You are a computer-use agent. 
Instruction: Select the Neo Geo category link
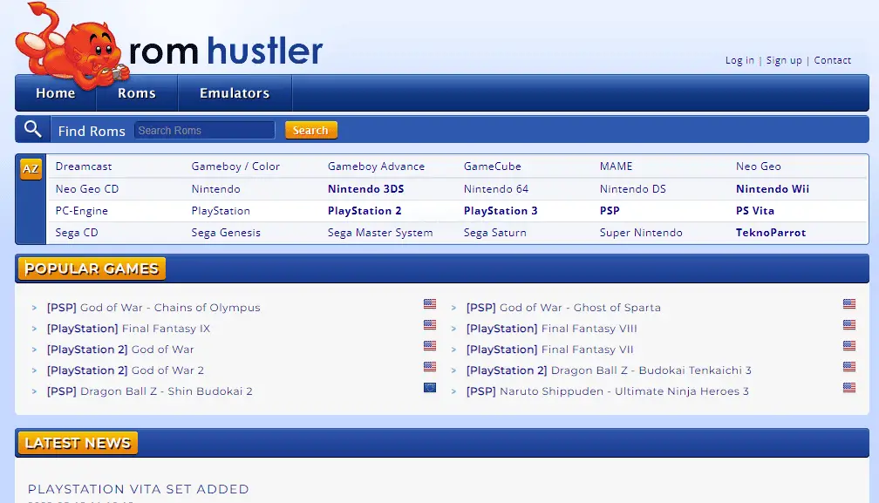(x=758, y=167)
